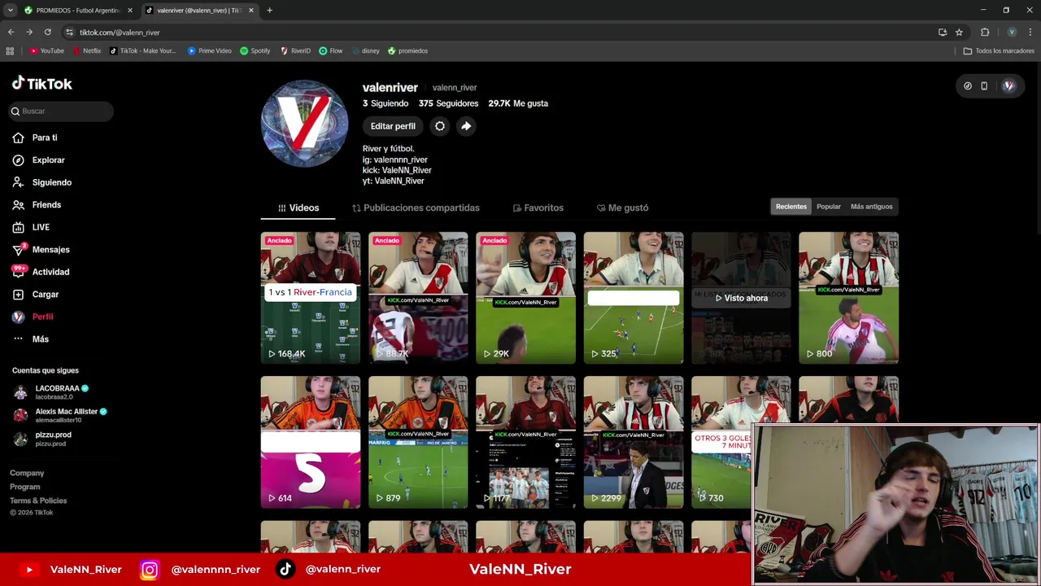Click the site info icon in address bar
This screenshot has width=1041, height=586.
tap(69, 33)
